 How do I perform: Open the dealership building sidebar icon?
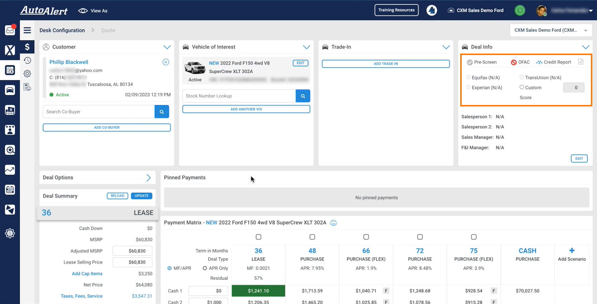(x=10, y=110)
